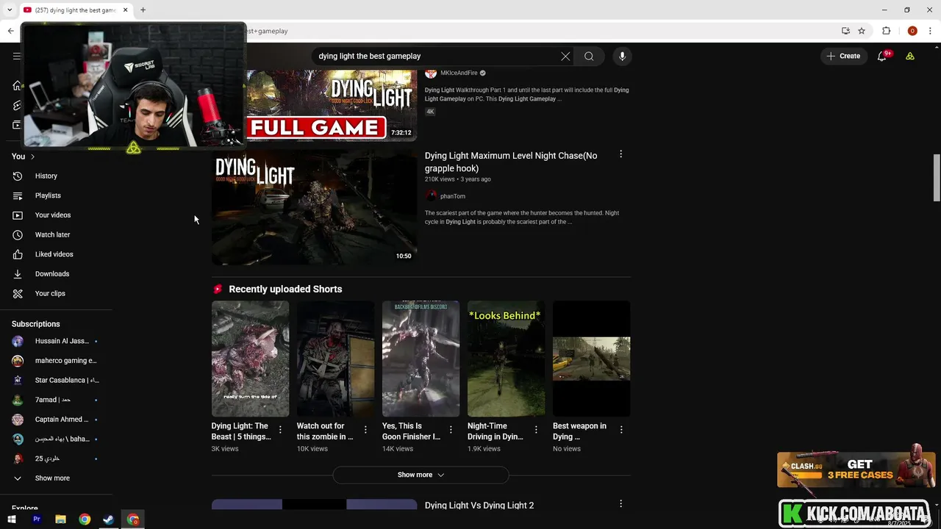Screen dimensions: 941x529
Task: Open Liked videos
Action: (56, 254)
